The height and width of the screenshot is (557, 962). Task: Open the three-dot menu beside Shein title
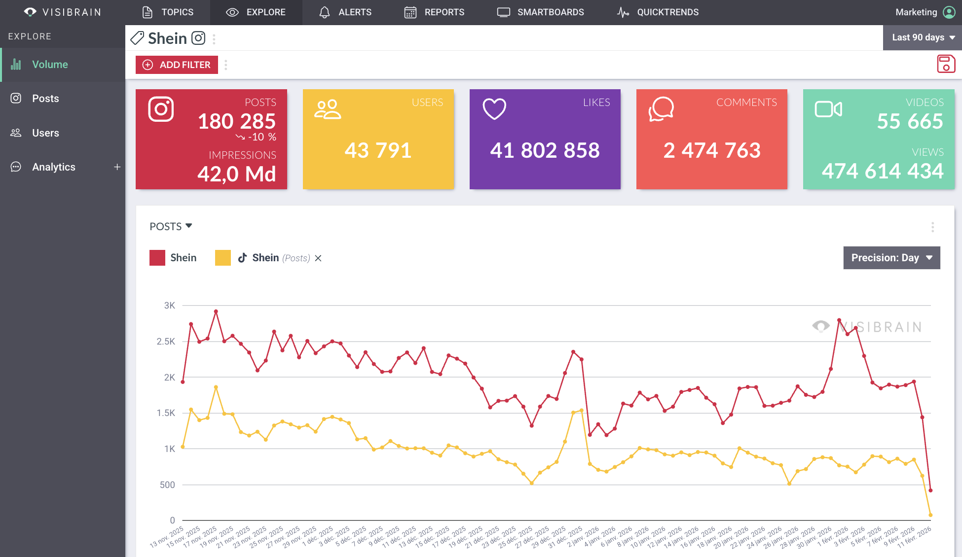[x=214, y=39]
